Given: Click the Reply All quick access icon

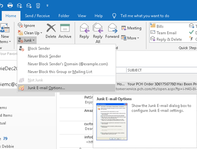Looking at the screenshot, I should click(19, 6).
